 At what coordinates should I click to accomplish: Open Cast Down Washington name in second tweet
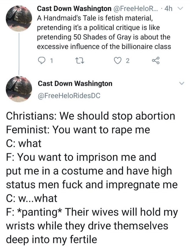coord(75,83)
